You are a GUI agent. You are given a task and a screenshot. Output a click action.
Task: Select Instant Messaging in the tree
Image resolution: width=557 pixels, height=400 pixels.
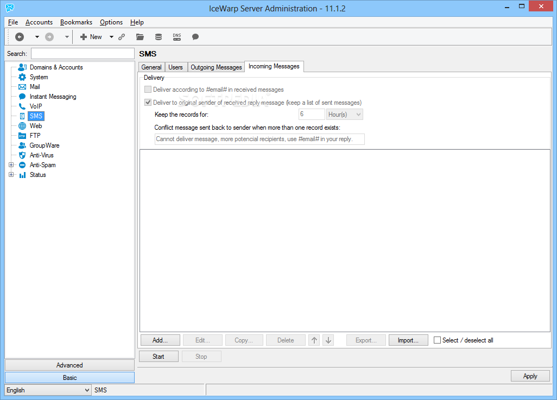(53, 97)
